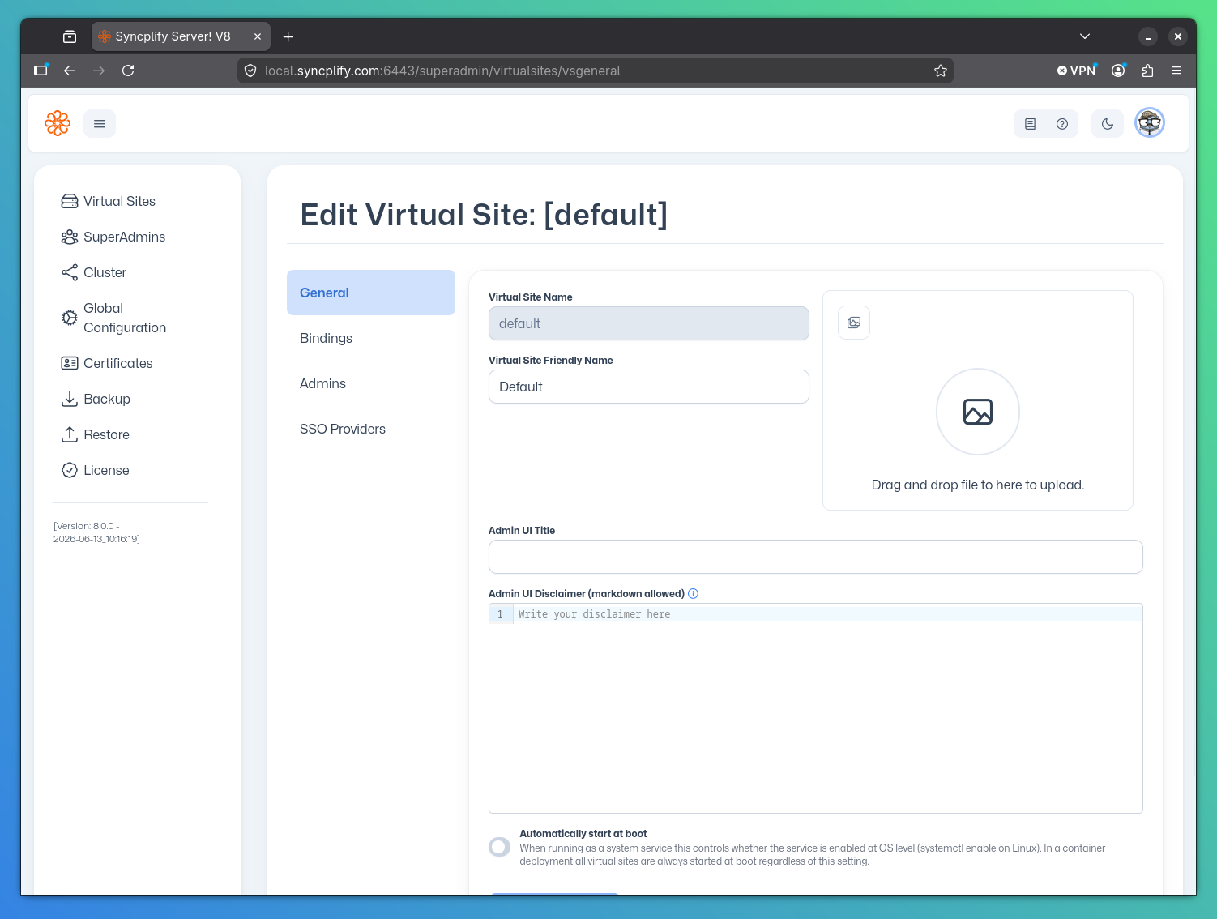1217x919 pixels.
Task: Click the Drag and drop upload text
Action: click(x=978, y=485)
